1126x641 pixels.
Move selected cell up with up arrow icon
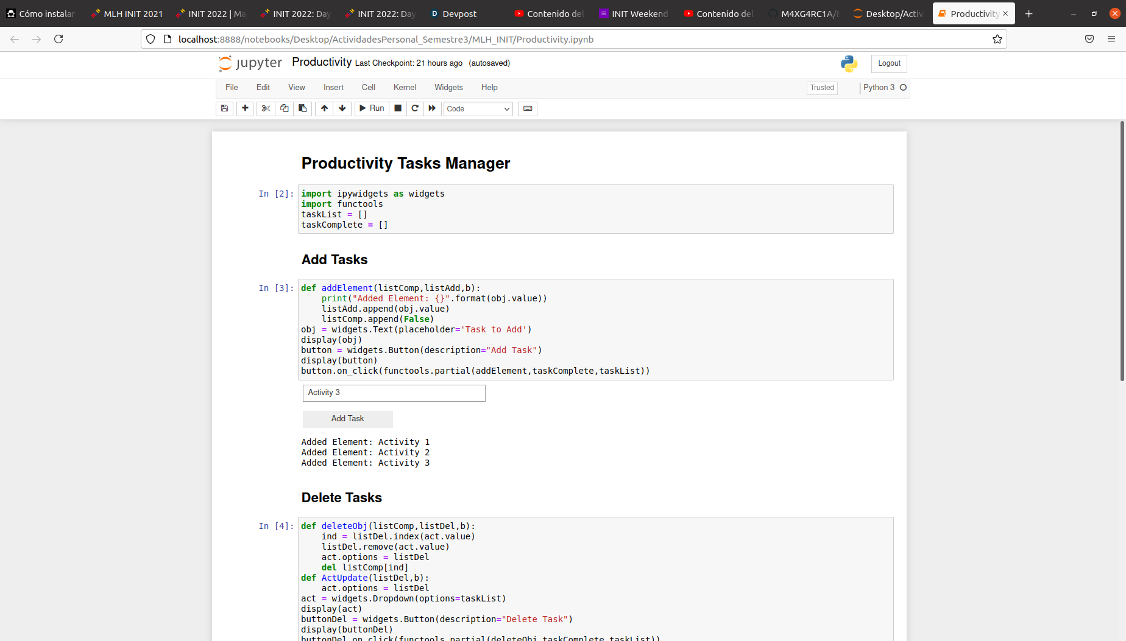click(324, 108)
